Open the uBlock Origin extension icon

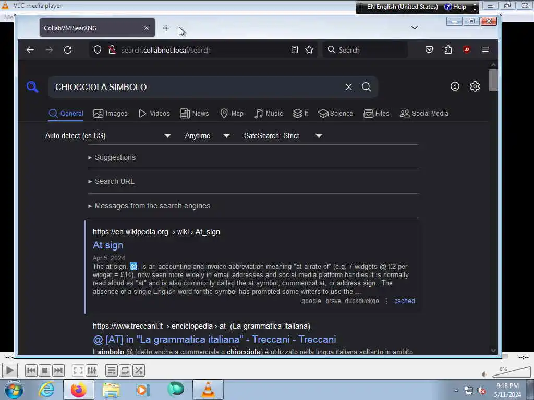(x=467, y=49)
